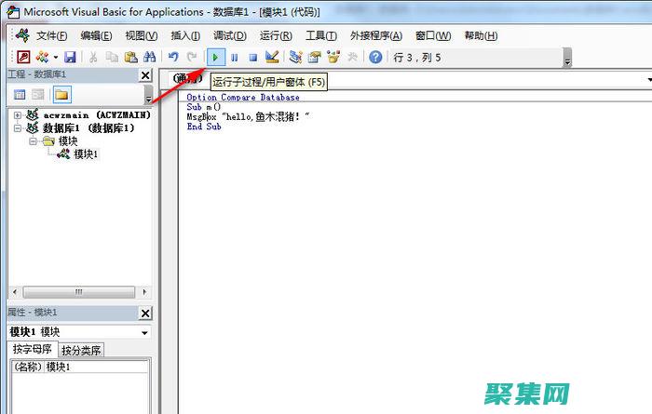Click the Reset (stop) toolbar icon
The width and height of the screenshot is (652, 414).
pyautogui.click(x=251, y=58)
